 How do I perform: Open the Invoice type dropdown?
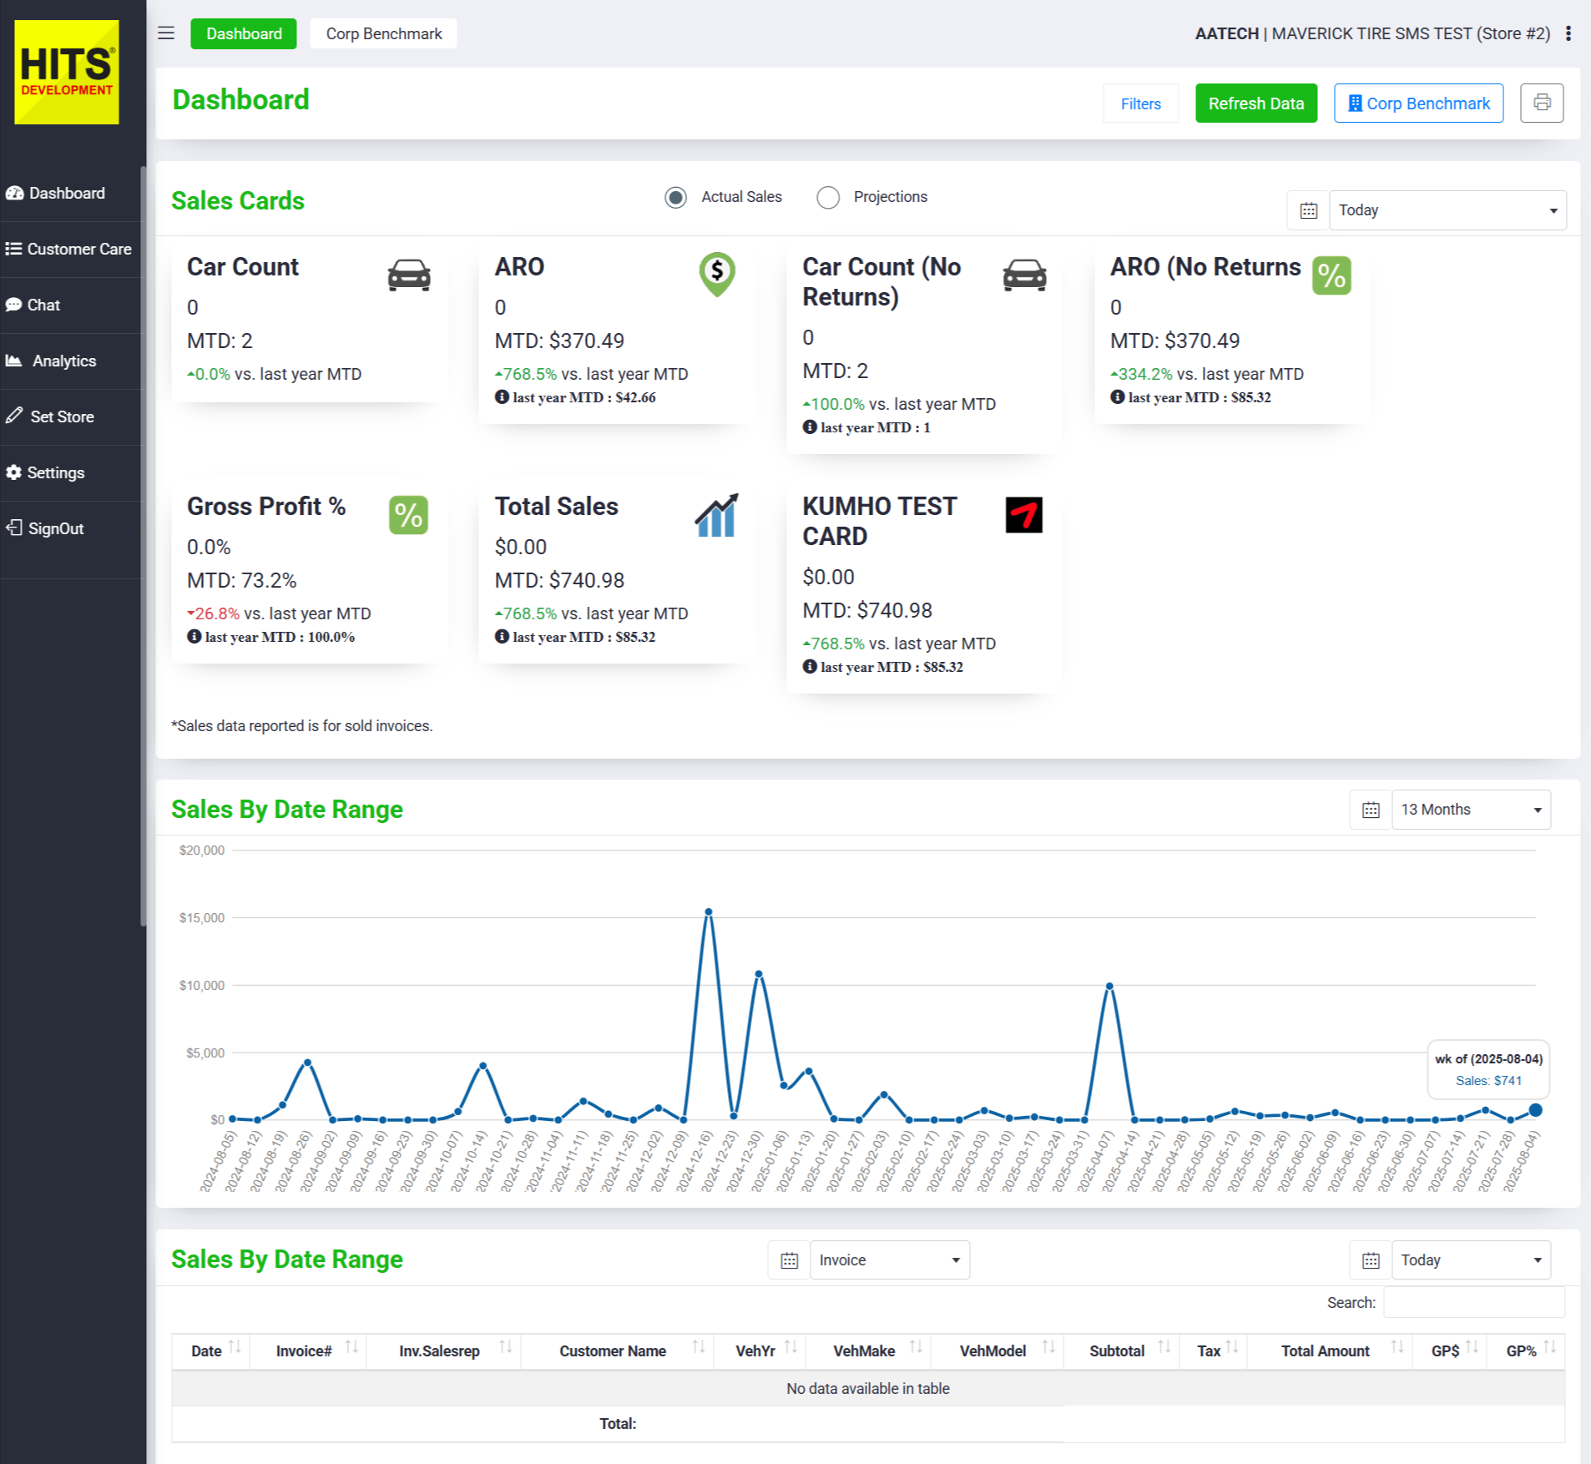click(889, 1260)
